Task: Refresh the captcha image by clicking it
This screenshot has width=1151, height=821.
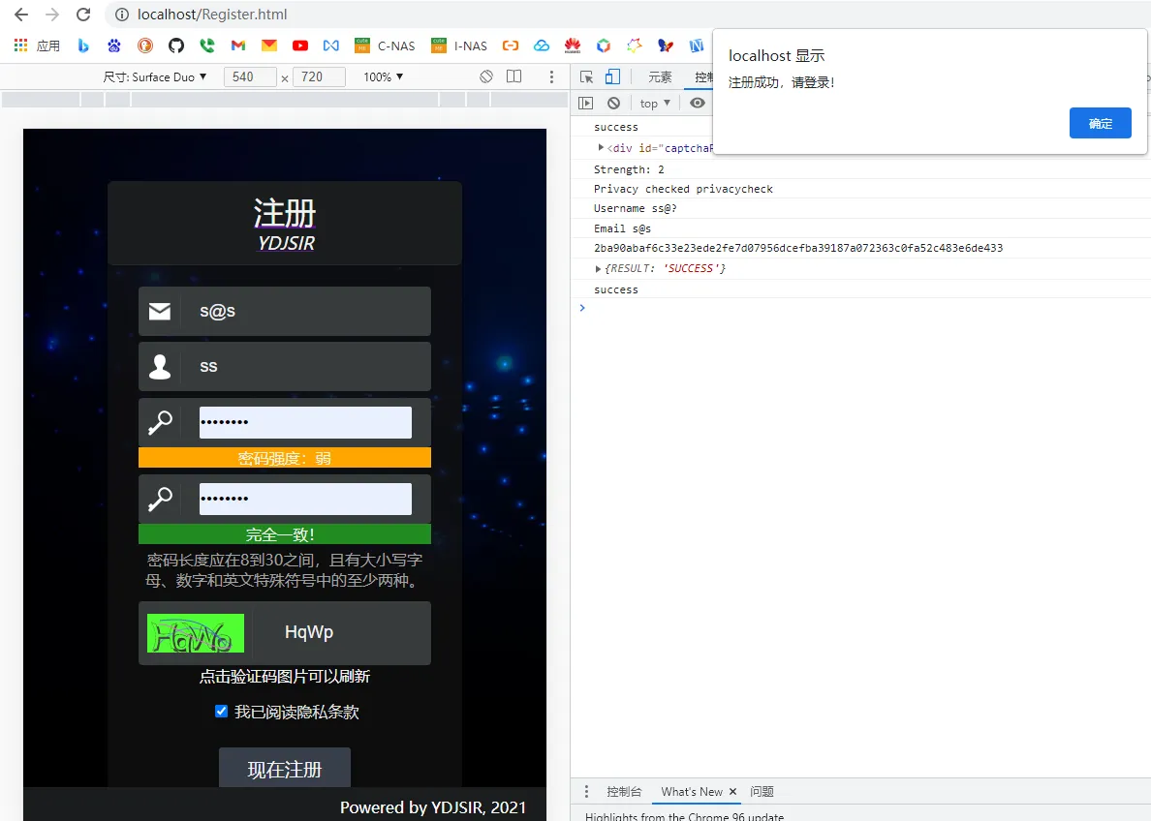Action: 195,633
